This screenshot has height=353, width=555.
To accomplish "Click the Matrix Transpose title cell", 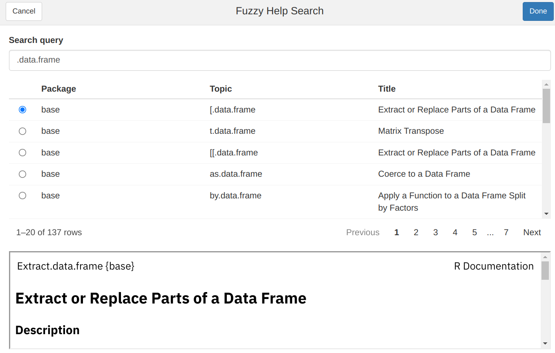I will [x=411, y=131].
